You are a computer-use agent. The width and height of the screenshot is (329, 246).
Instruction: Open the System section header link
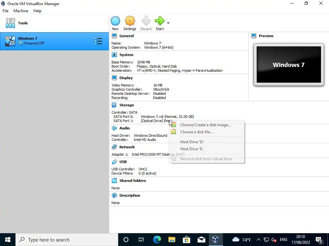126,55
